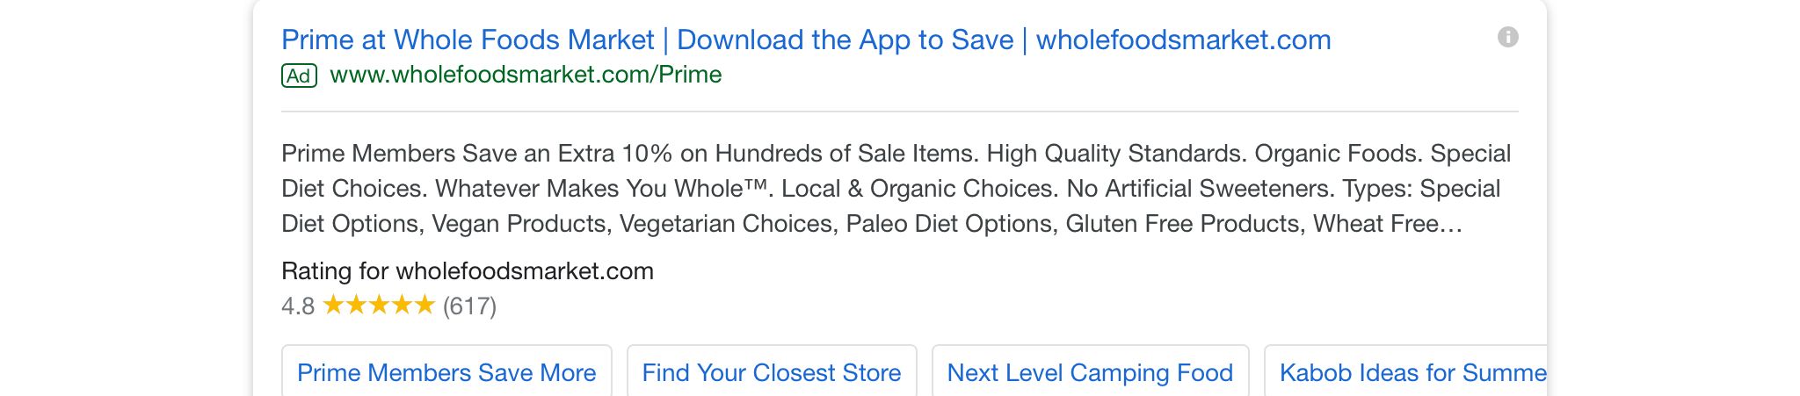The image size is (1800, 396).
Task: Click the gold star rating icons
Action: coord(379,306)
